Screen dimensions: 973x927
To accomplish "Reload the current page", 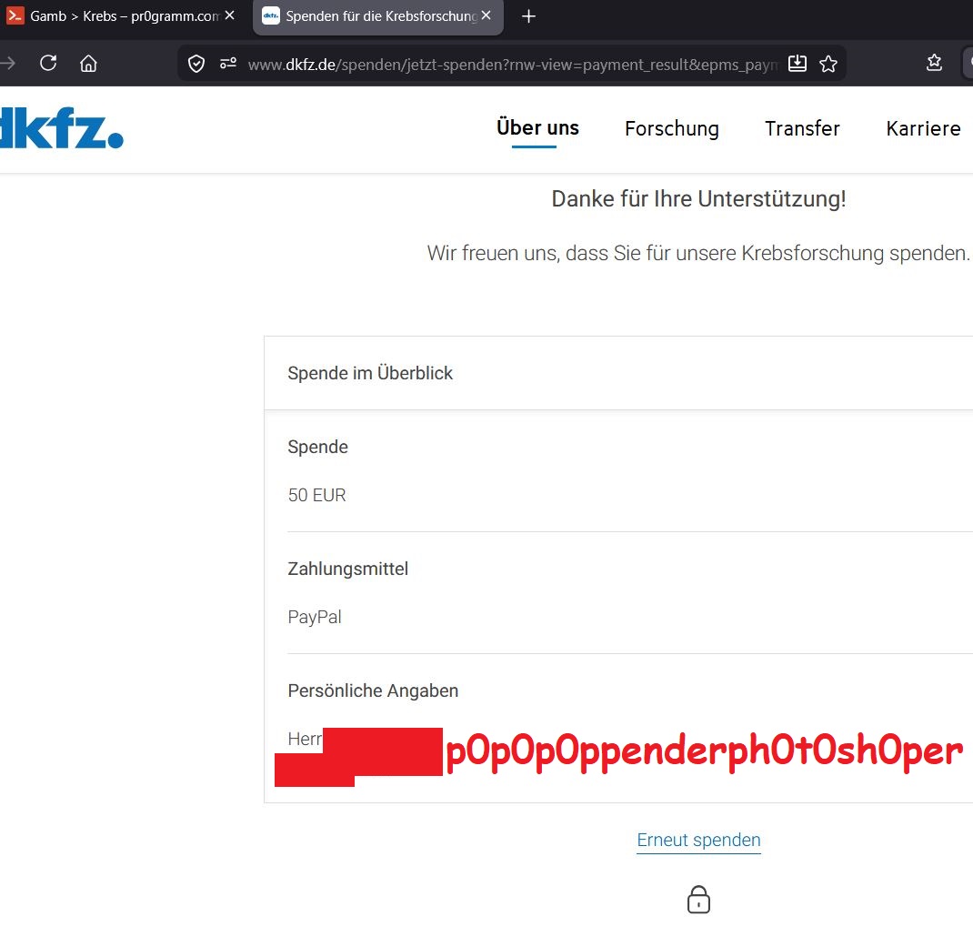I will 48,63.
